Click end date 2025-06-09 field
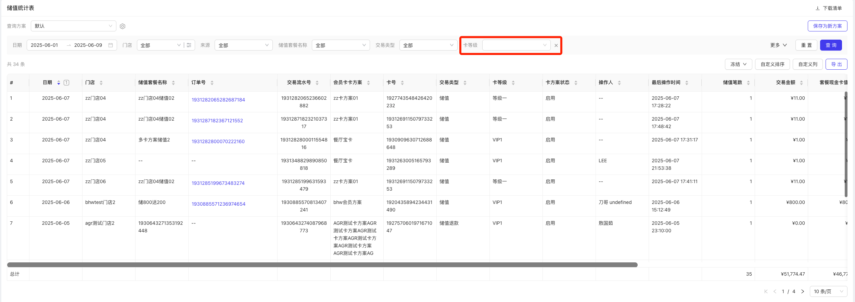The height and width of the screenshot is (302, 855). [88, 45]
